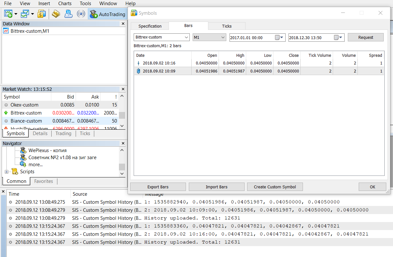This screenshot has width=393, height=257.
Task: Open the profiles dropdown arrow in toolbar
Action: (x=33, y=14)
